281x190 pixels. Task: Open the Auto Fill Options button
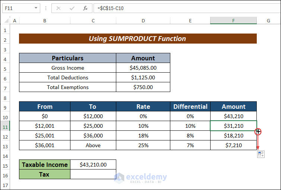click(261, 154)
